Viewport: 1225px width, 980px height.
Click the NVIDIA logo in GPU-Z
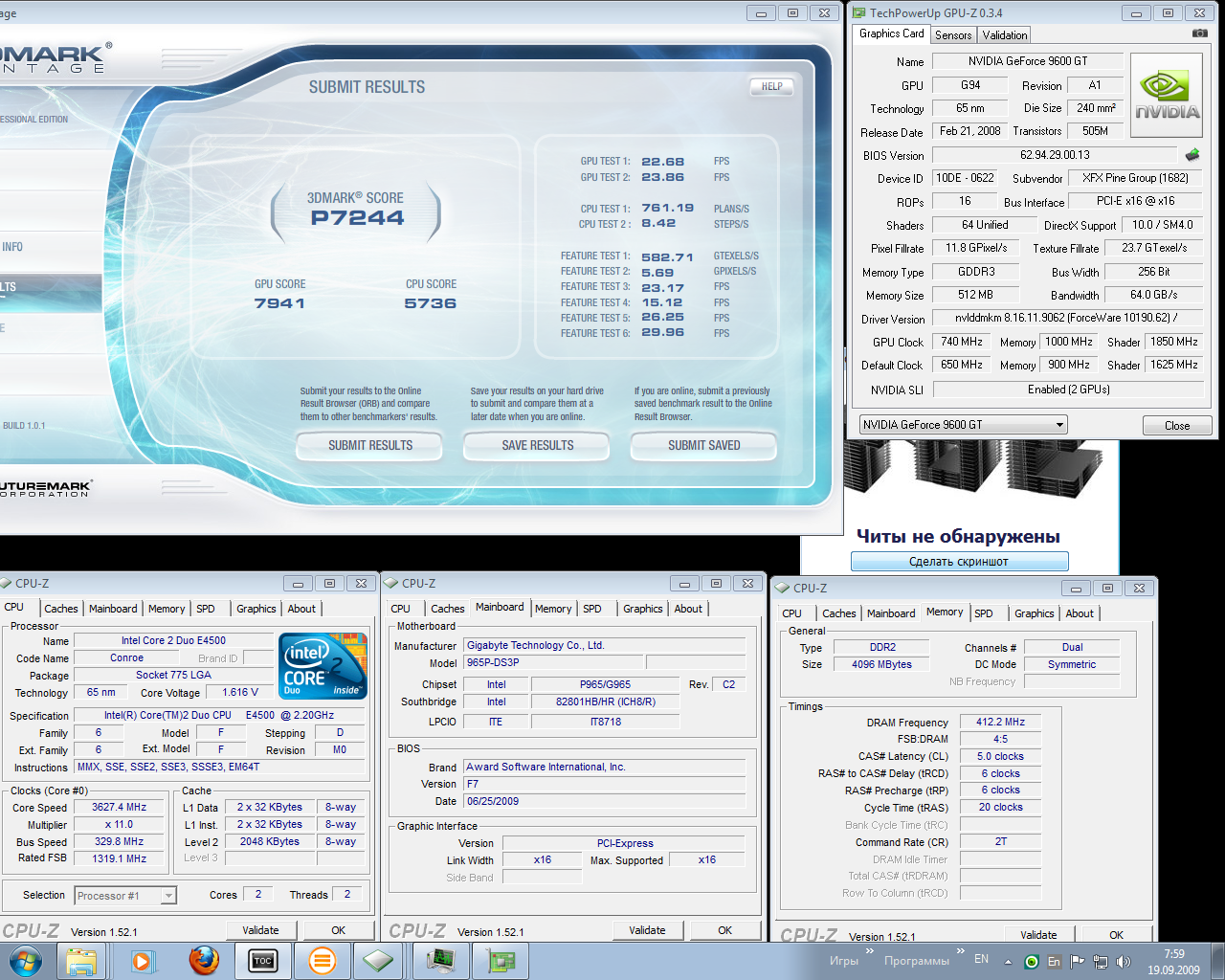pyautogui.click(x=1167, y=95)
